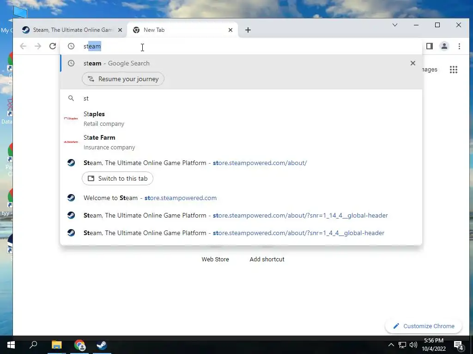Open the store.steampowered.com/about/ suggestion
The width and height of the screenshot is (473, 354).
pos(241,163)
